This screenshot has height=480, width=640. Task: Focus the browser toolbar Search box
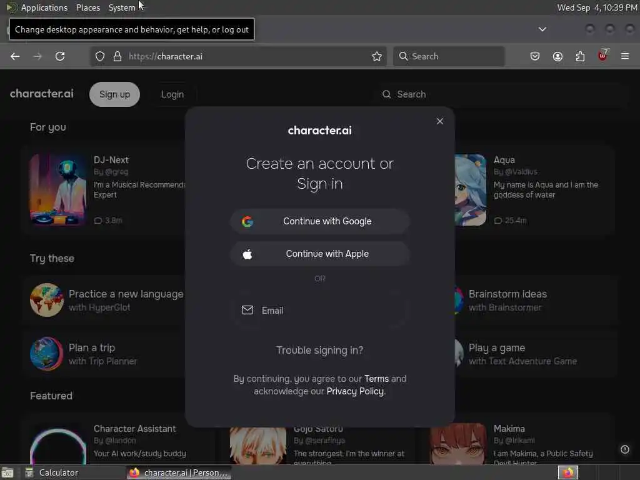click(x=449, y=56)
